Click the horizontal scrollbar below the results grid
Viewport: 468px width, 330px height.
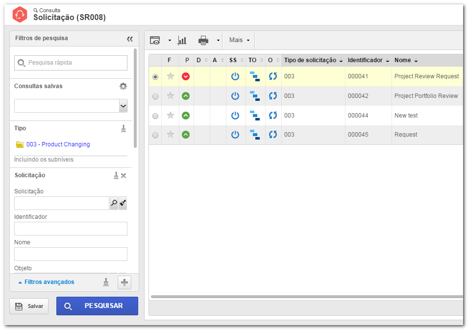[x=307, y=297]
